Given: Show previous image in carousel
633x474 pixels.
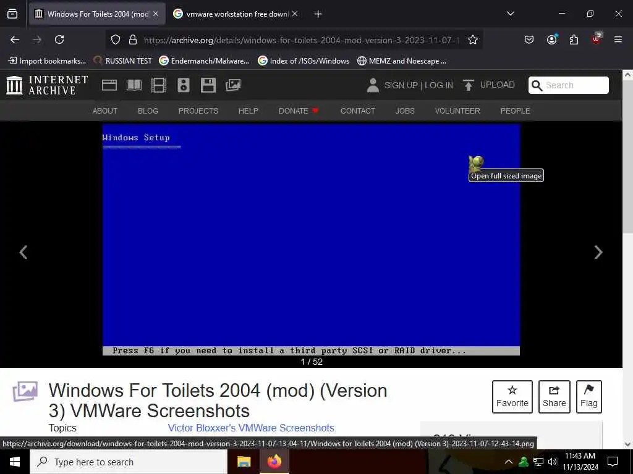Looking at the screenshot, I should coord(23,252).
